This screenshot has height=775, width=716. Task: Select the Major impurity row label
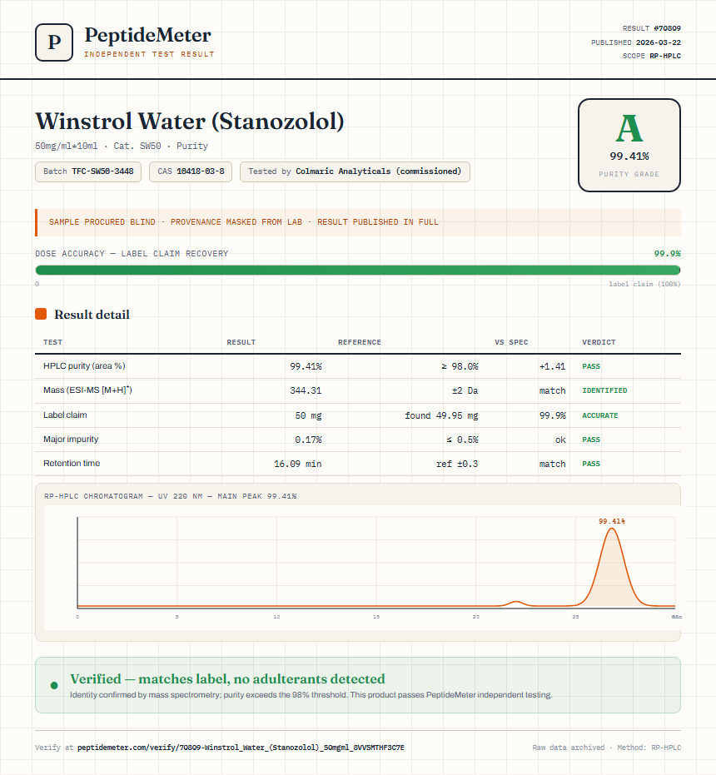tap(71, 439)
